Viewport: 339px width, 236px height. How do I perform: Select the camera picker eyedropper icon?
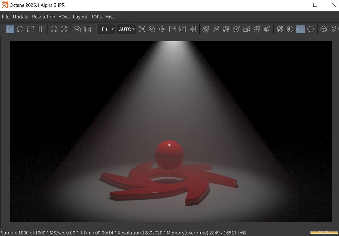(x=246, y=29)
